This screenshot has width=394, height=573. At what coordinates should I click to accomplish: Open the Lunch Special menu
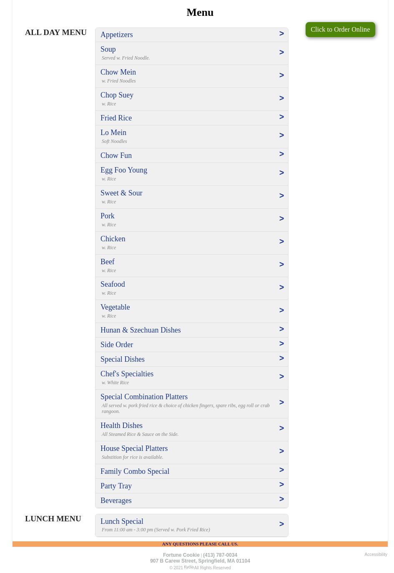point(122,521)
